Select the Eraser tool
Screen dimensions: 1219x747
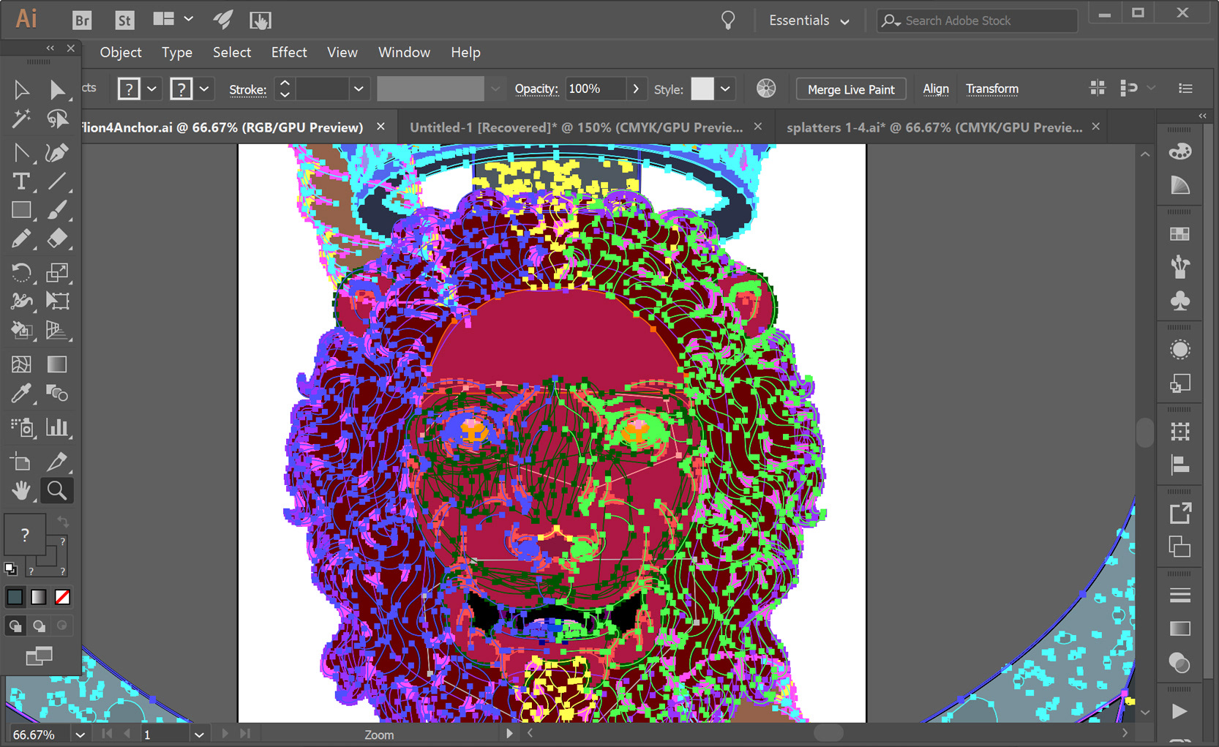57,239
